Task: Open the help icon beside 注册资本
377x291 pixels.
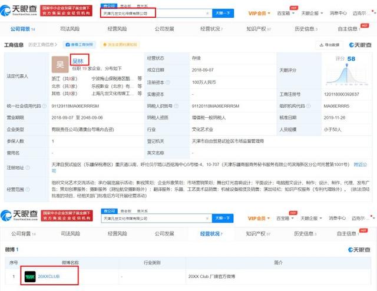Action: tap(168, 82)
